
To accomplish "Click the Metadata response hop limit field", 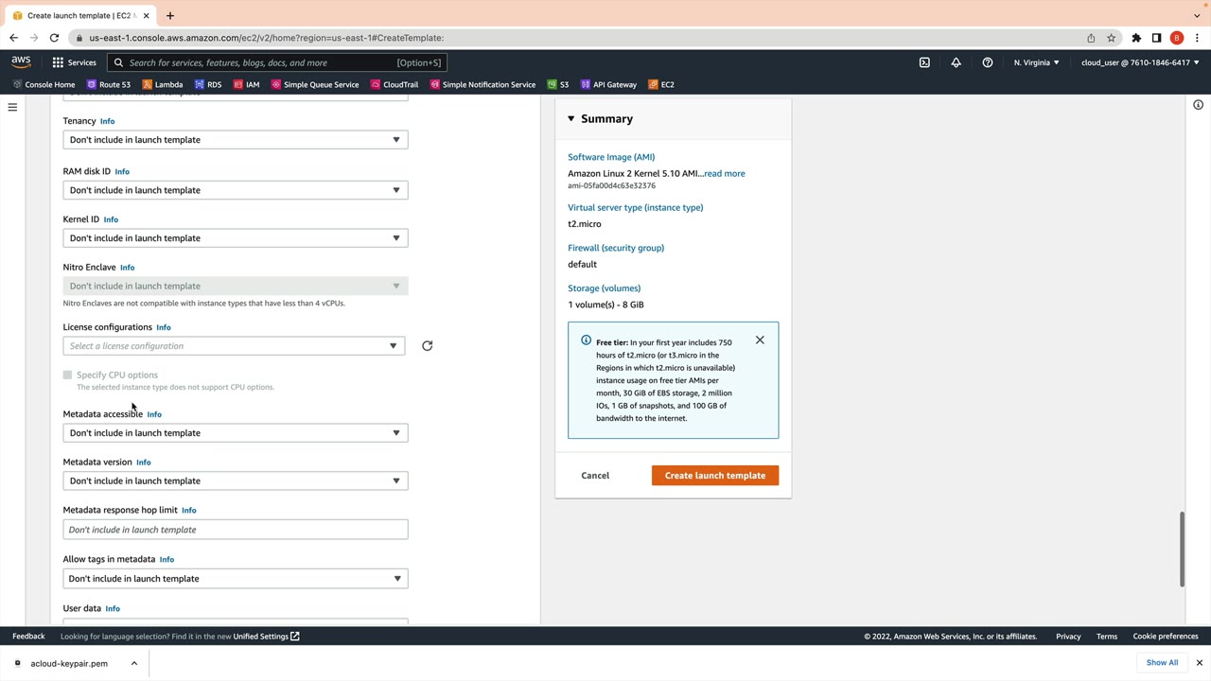I will tap(236, 530).
